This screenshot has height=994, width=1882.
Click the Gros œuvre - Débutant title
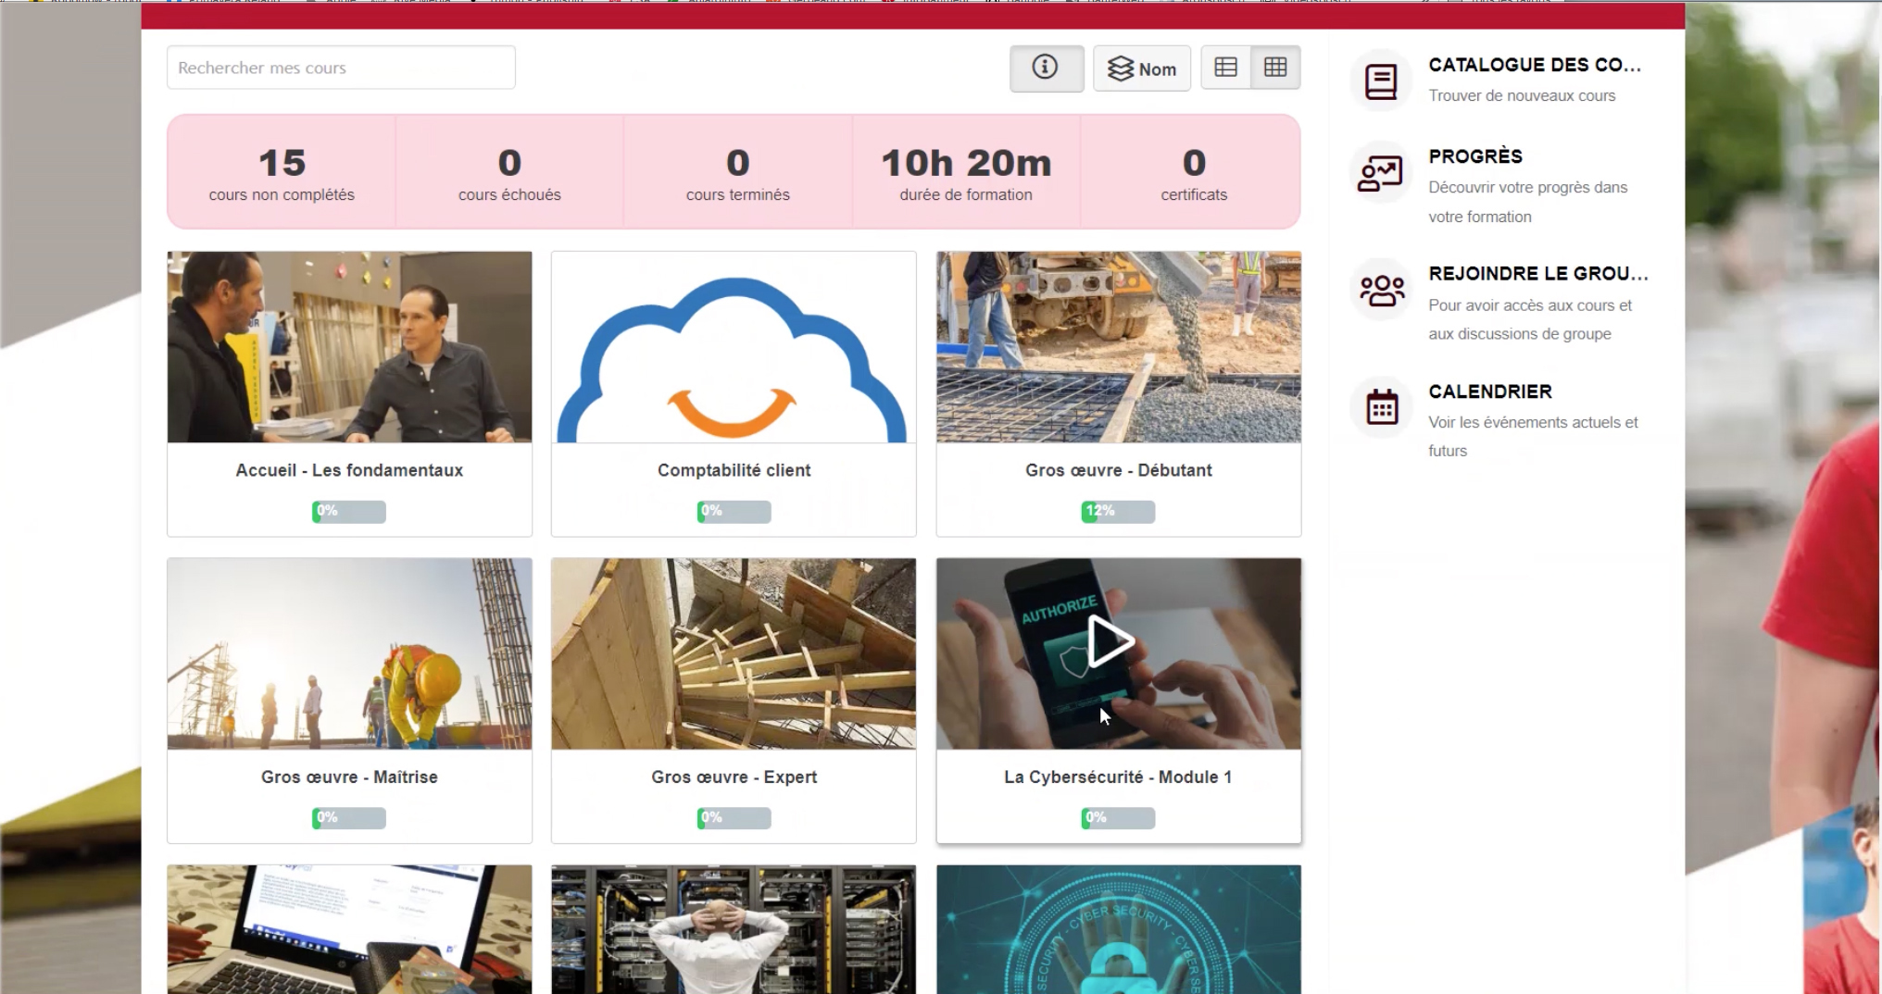coord(1118,470)
